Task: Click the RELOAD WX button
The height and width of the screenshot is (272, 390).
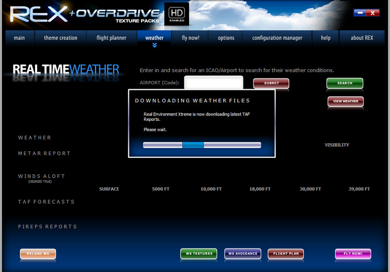Action: point(38,253)
